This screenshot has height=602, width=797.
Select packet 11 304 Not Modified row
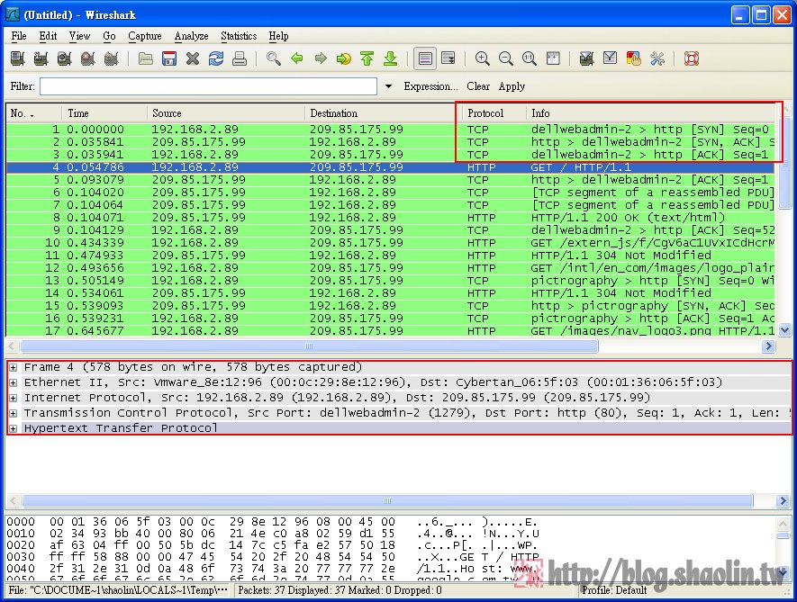point(390,256)
